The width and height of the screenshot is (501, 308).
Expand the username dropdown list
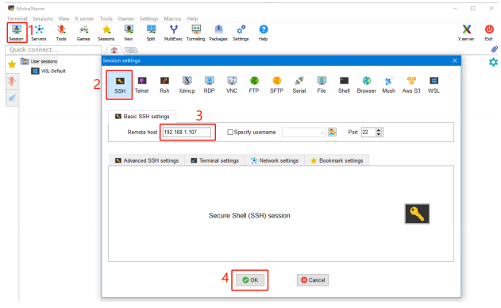click(322, 133)
